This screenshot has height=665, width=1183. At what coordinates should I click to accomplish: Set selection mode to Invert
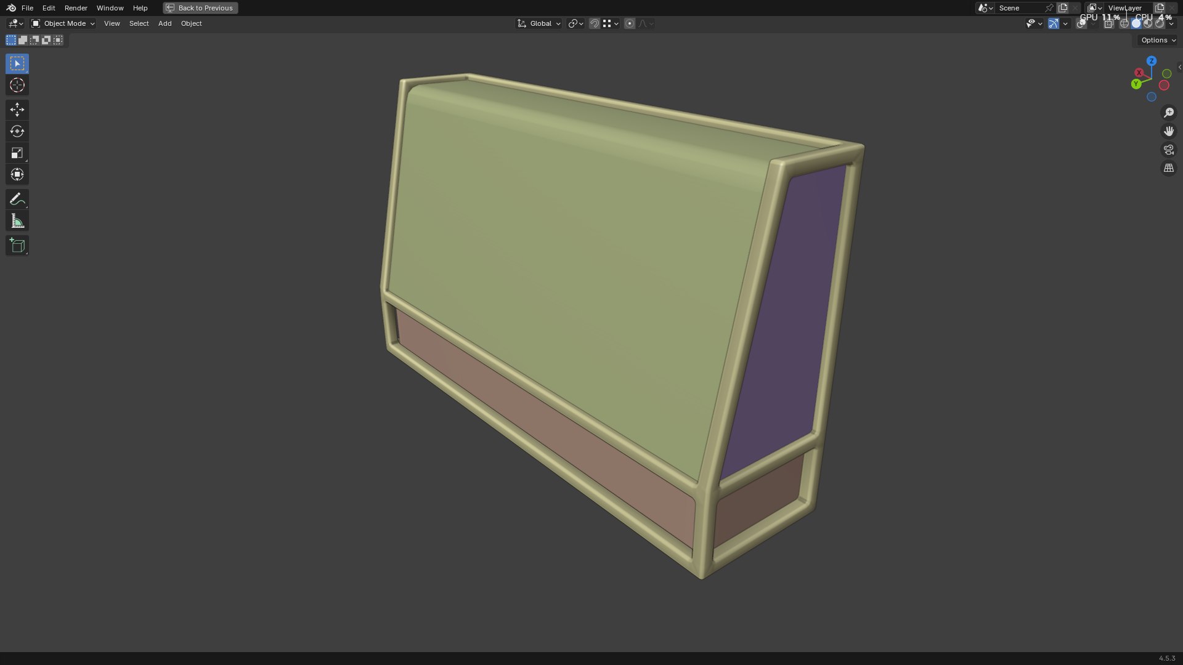click(x=46, y=40)
